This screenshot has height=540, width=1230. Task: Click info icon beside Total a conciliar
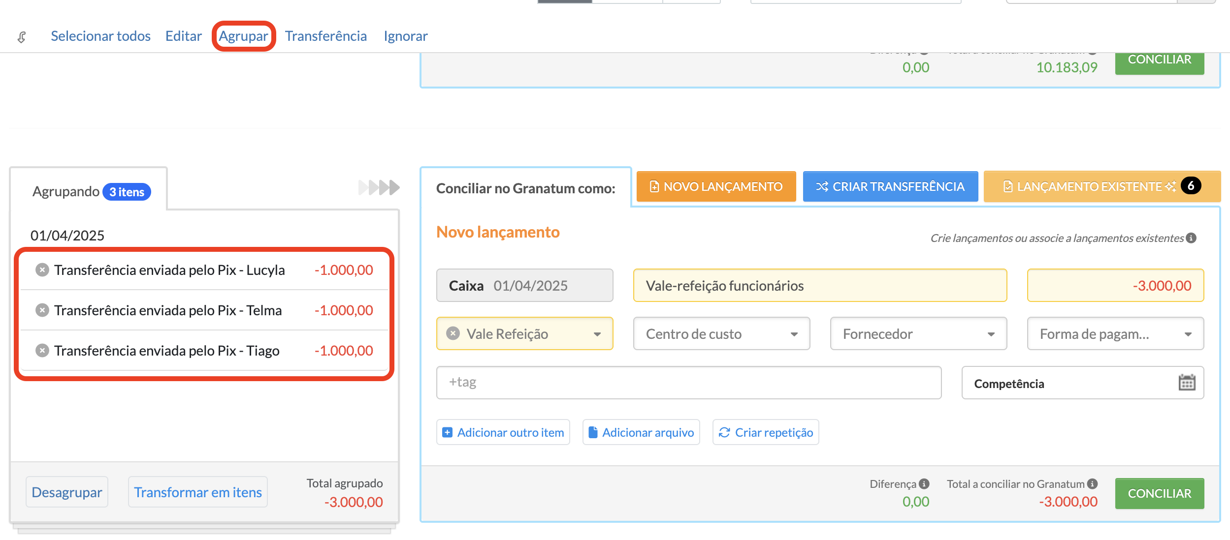[1092, 484]
